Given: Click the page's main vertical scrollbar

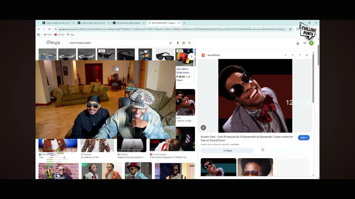Looking at the screenshot, I should 318,55.
